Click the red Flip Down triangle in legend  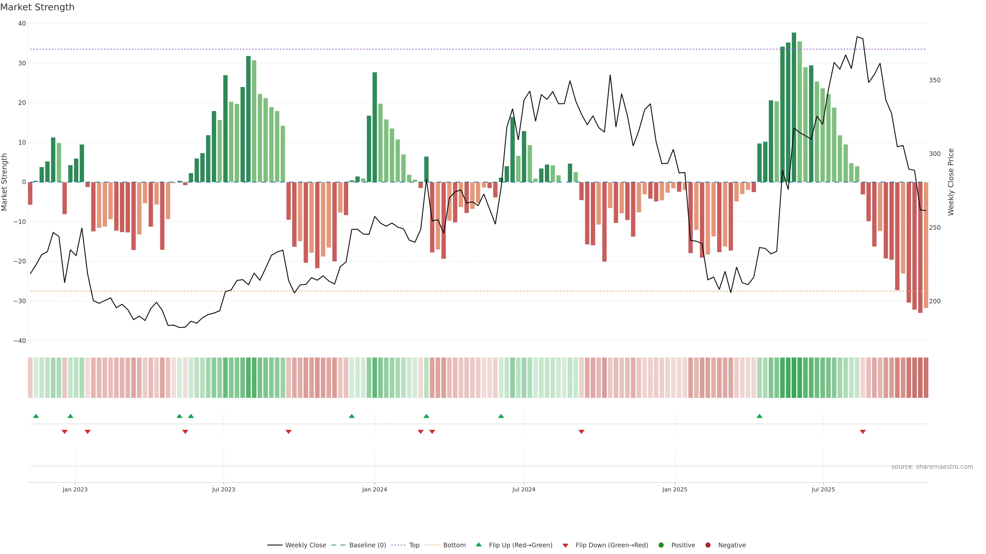(x=565, y=546)
